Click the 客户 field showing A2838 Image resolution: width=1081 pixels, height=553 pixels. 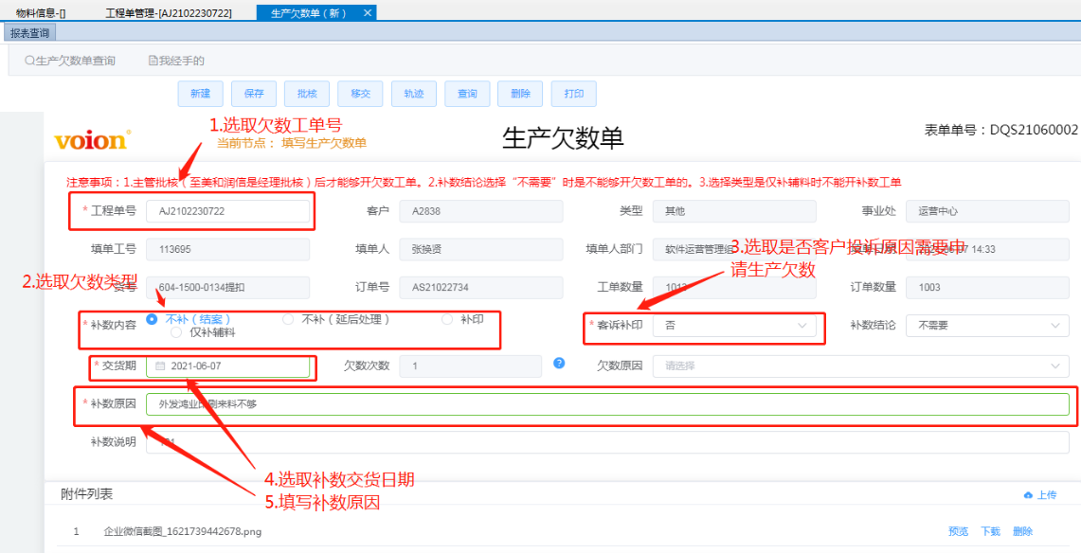pos(481,211)
